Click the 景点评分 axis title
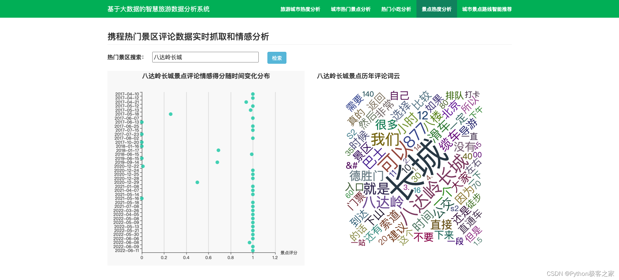Viewport: 619px width, 280px height. [289, 253]
